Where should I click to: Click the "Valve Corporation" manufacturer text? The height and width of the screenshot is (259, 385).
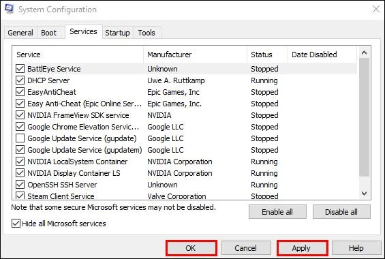click(176, 196)
